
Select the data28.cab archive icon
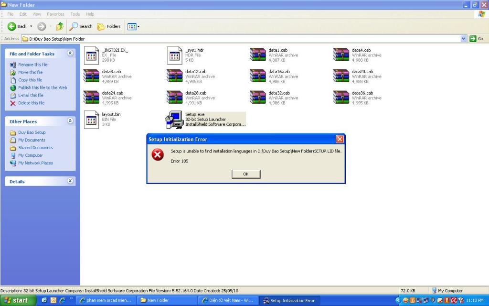click(x=174, y=97)
